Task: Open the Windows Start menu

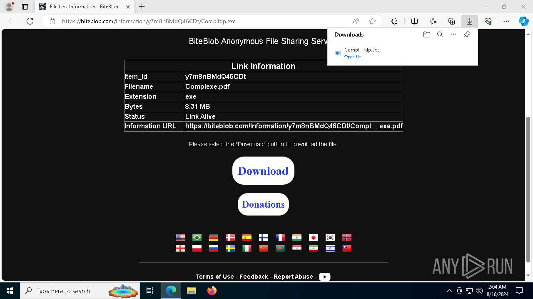Action: click(10, 291)
